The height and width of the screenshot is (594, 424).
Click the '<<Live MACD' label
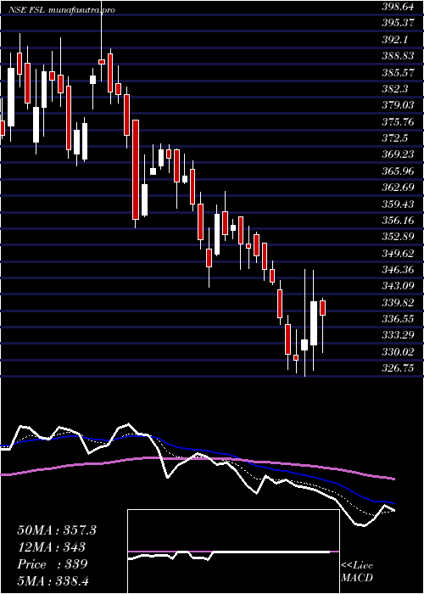(x=357, y=571)
